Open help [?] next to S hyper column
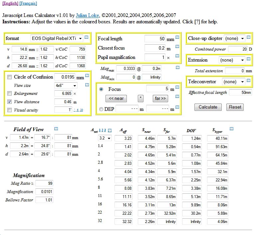Image resolution: width=254 pixels, height=235 pixels. pyautogui.click(x=231, y=128)
